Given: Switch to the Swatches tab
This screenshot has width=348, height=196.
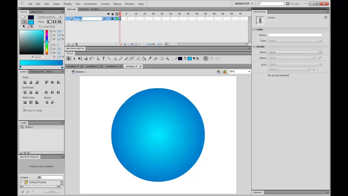Looking at the screenshot, I should (36, 12).
